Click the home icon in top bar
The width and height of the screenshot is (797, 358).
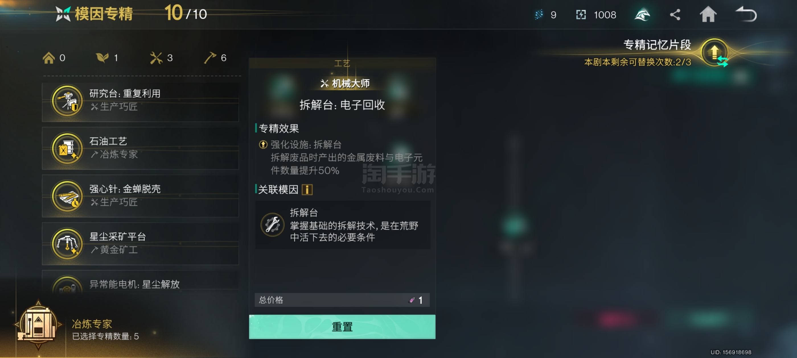click(x=708, y=14)
